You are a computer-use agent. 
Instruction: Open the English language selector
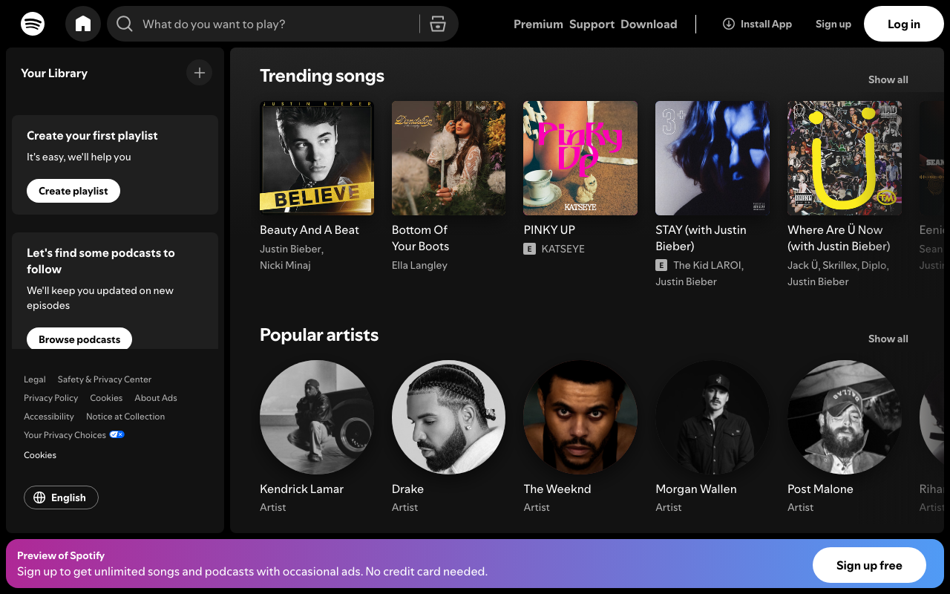coord(61,497)
